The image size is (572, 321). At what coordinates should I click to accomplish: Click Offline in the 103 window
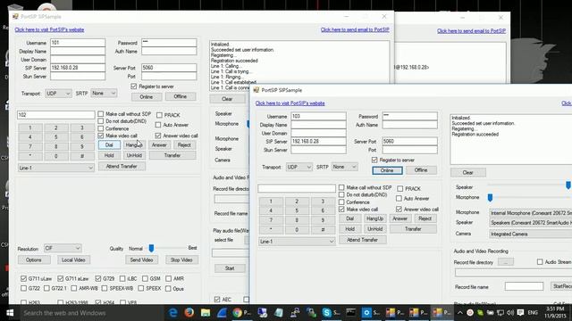tap(421, 170)
